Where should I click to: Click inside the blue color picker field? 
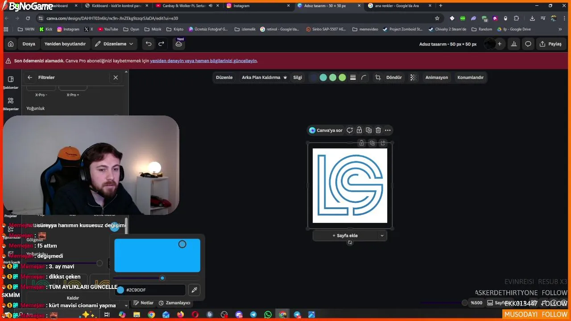(x=157, y=255)
